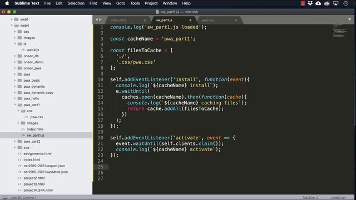Open the AirPlay display menu icon
This screenshot has width=356, height=200.
335,3
